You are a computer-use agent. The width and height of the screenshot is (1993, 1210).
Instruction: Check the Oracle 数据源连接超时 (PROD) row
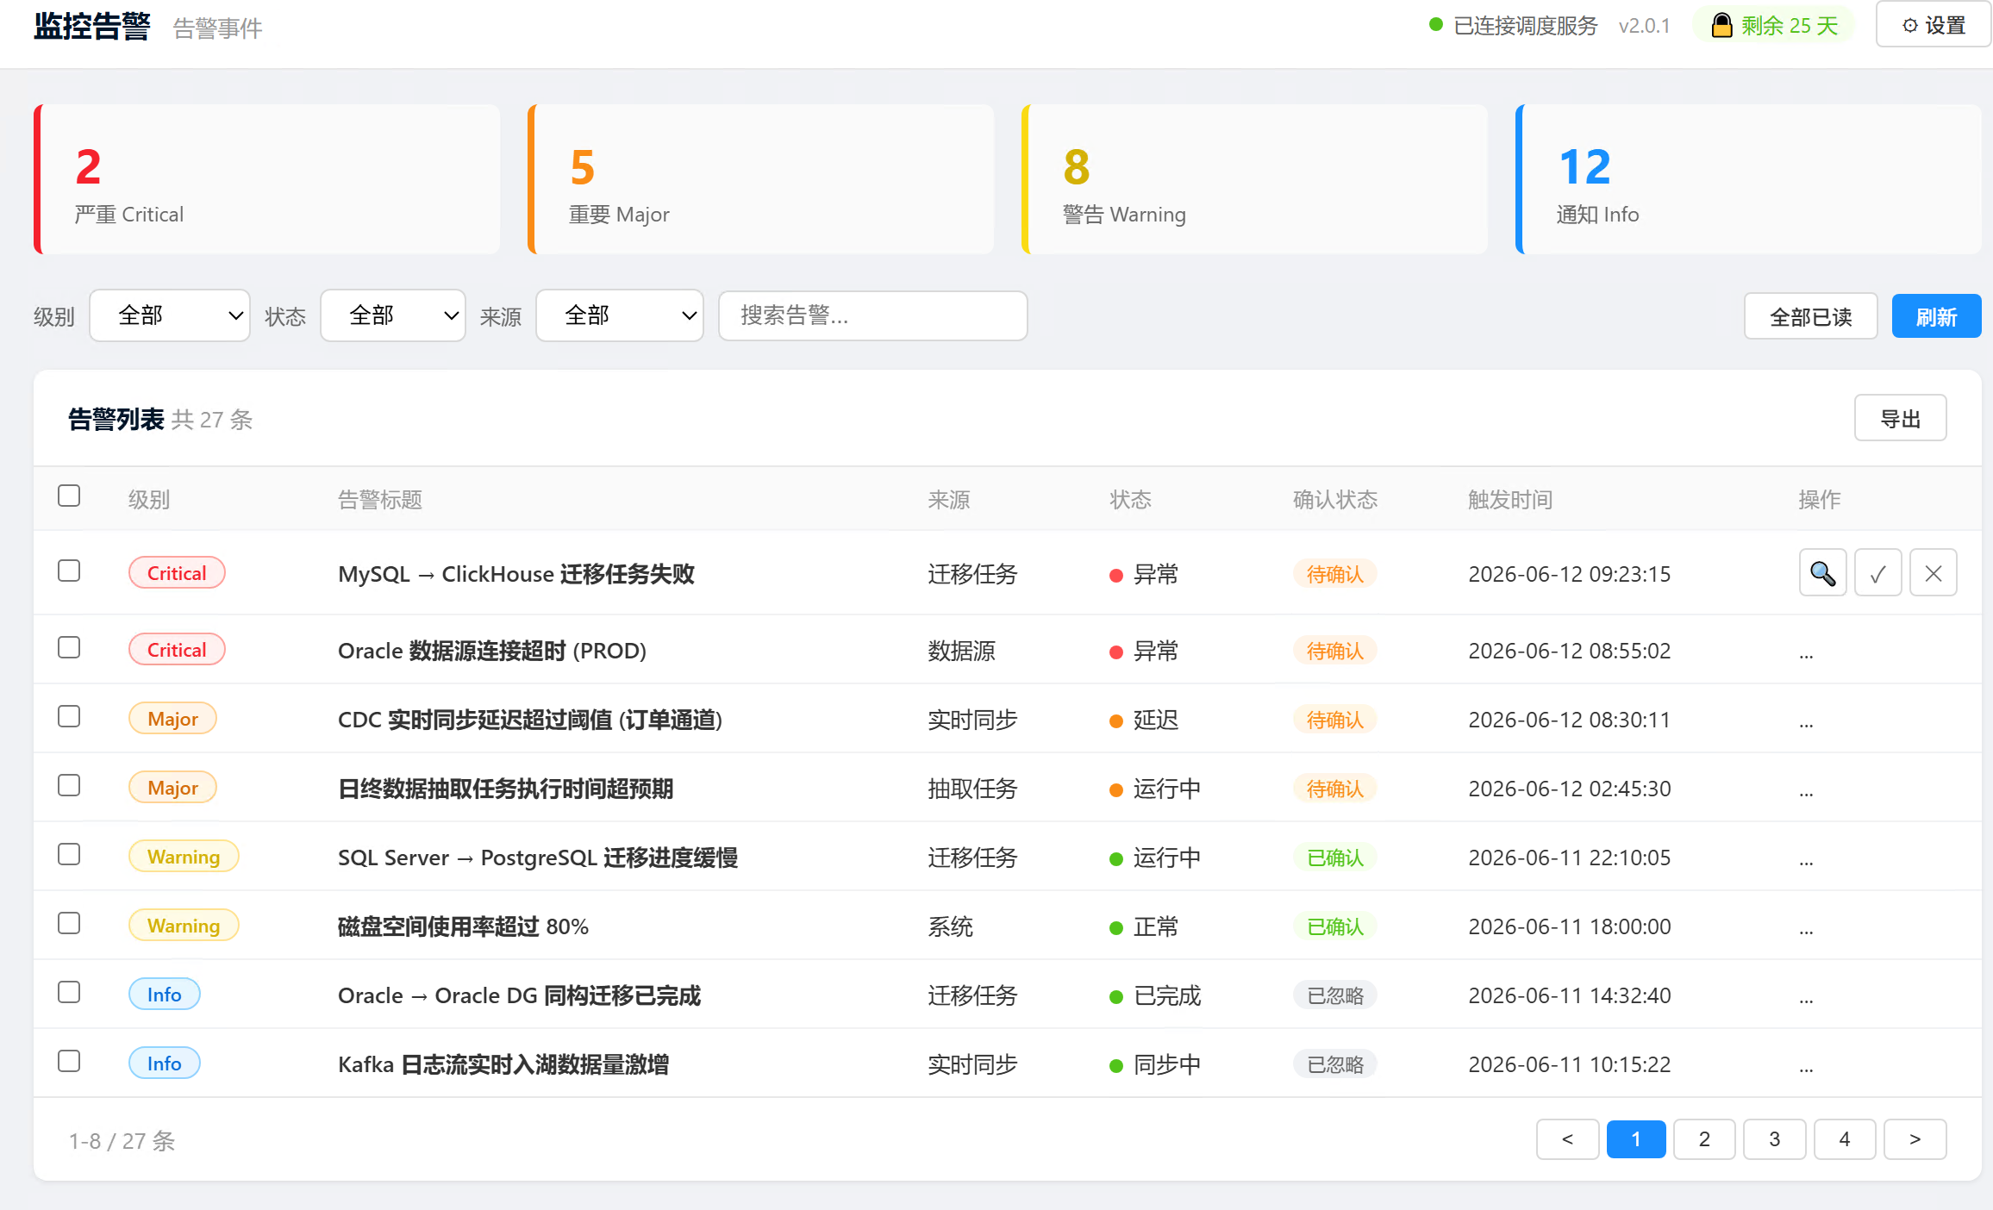[69, 647]
